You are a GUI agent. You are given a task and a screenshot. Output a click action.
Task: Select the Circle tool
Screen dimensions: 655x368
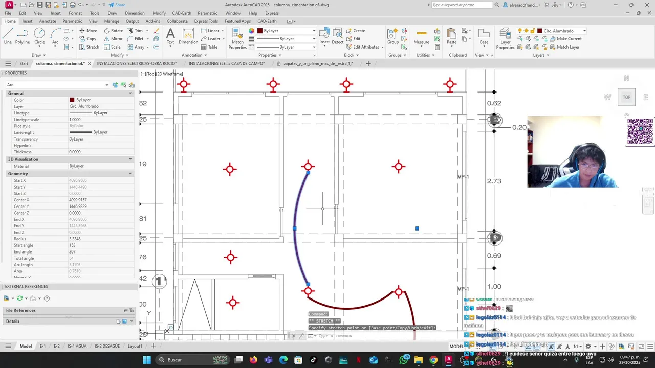[x=39, y=36]
